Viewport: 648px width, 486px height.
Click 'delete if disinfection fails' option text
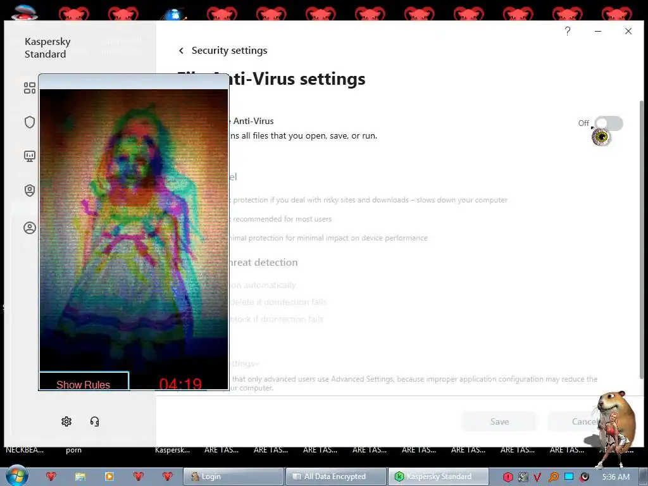278,302
